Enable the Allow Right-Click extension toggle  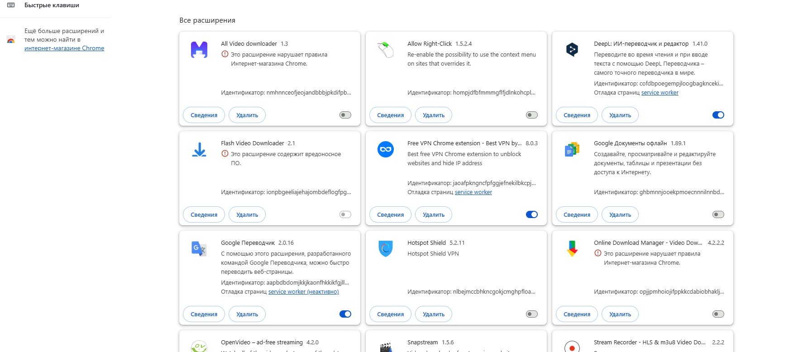[532, 115]
